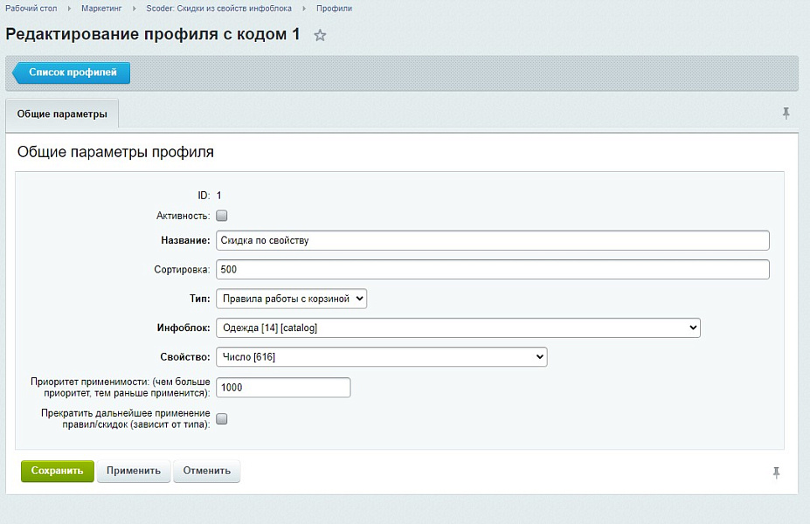This screenshot has width=810, height=524.
Task: Click the pin icon above the tab area
Action: pyautogui.click(x=786, y=113)
